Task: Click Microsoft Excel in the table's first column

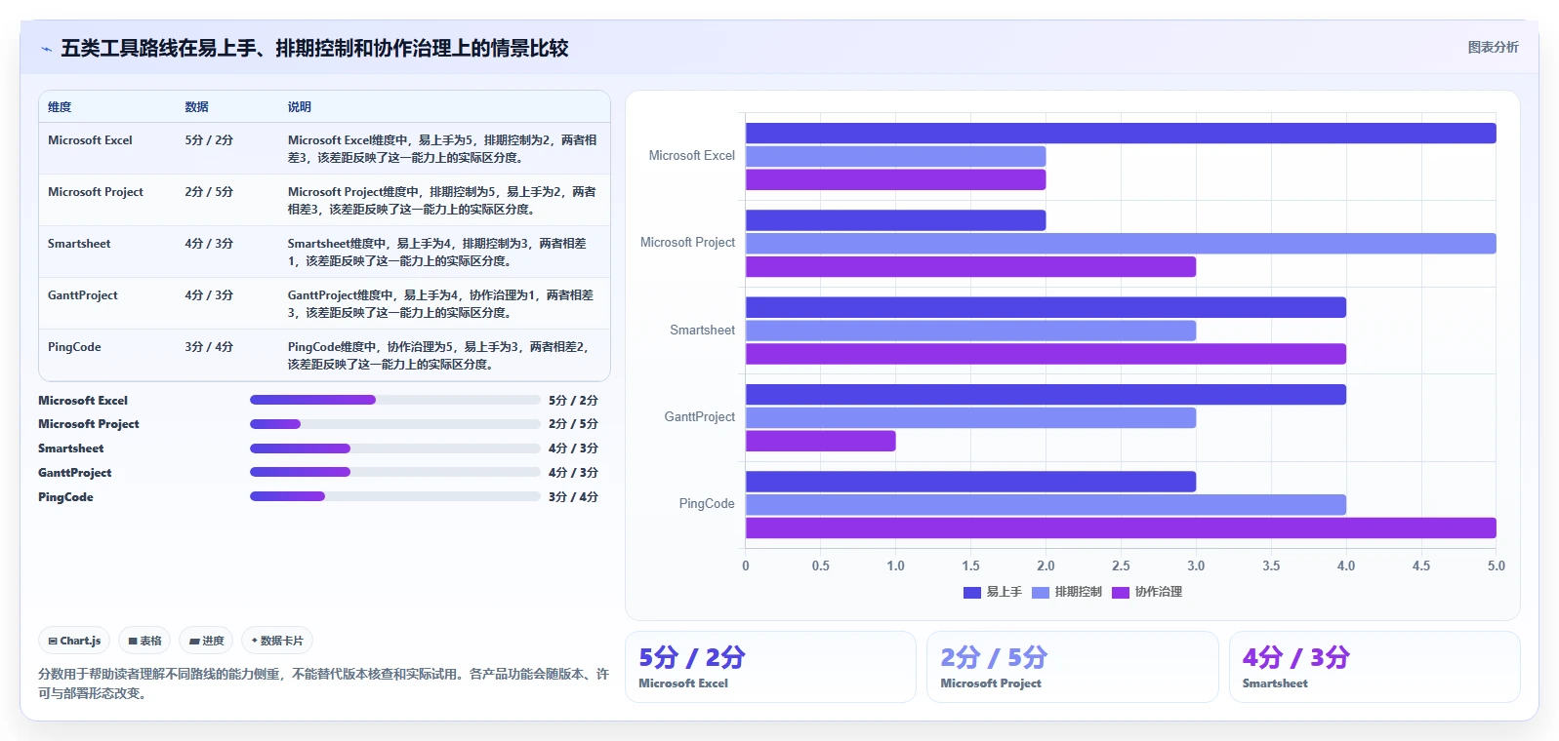Action: [90, 140]
